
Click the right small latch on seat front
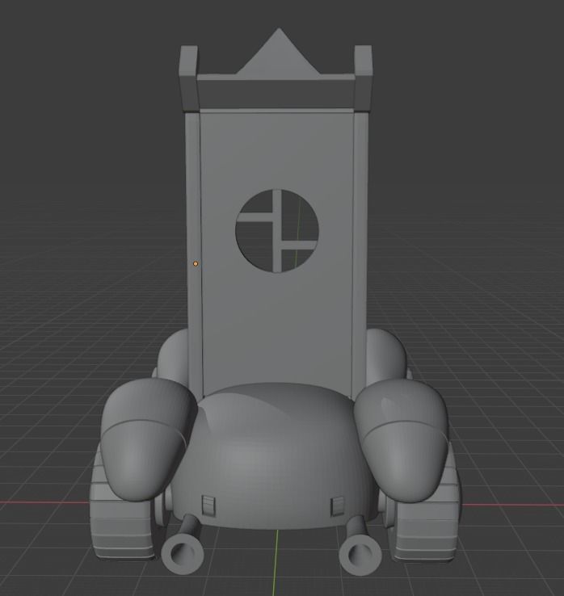338,506
